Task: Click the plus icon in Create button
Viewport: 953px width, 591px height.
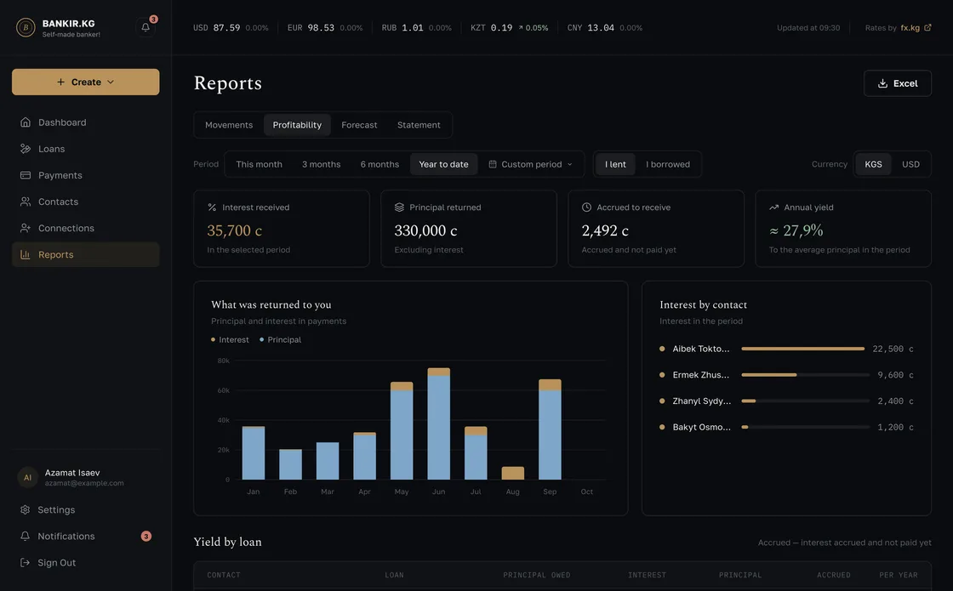Action: click(x=60, y=82)
